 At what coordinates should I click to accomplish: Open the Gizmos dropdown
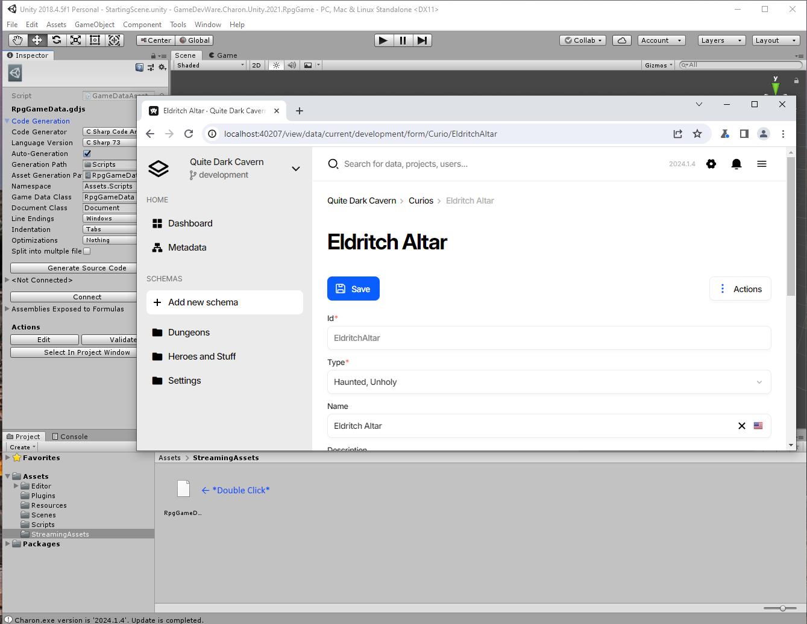tap(659, 65)
